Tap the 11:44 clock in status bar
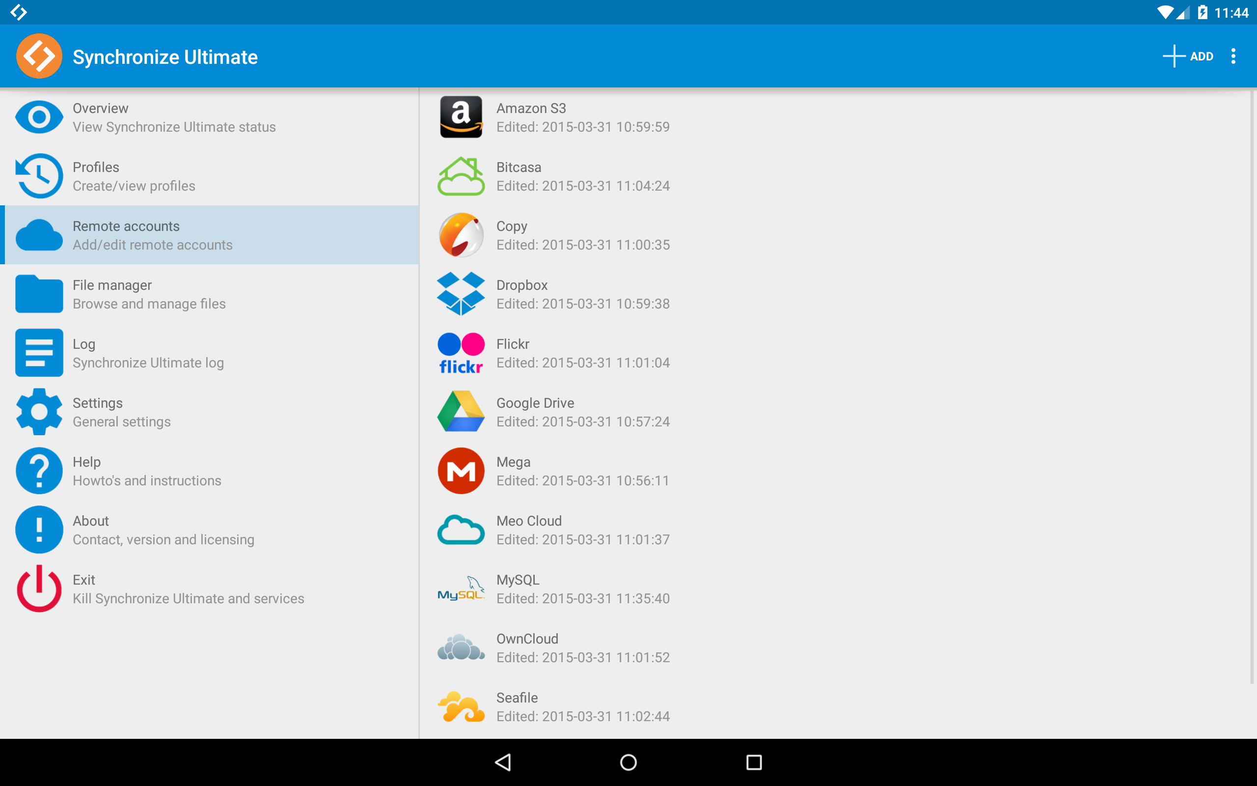This screenshot has height=786, width=1257. (1231, 12)
